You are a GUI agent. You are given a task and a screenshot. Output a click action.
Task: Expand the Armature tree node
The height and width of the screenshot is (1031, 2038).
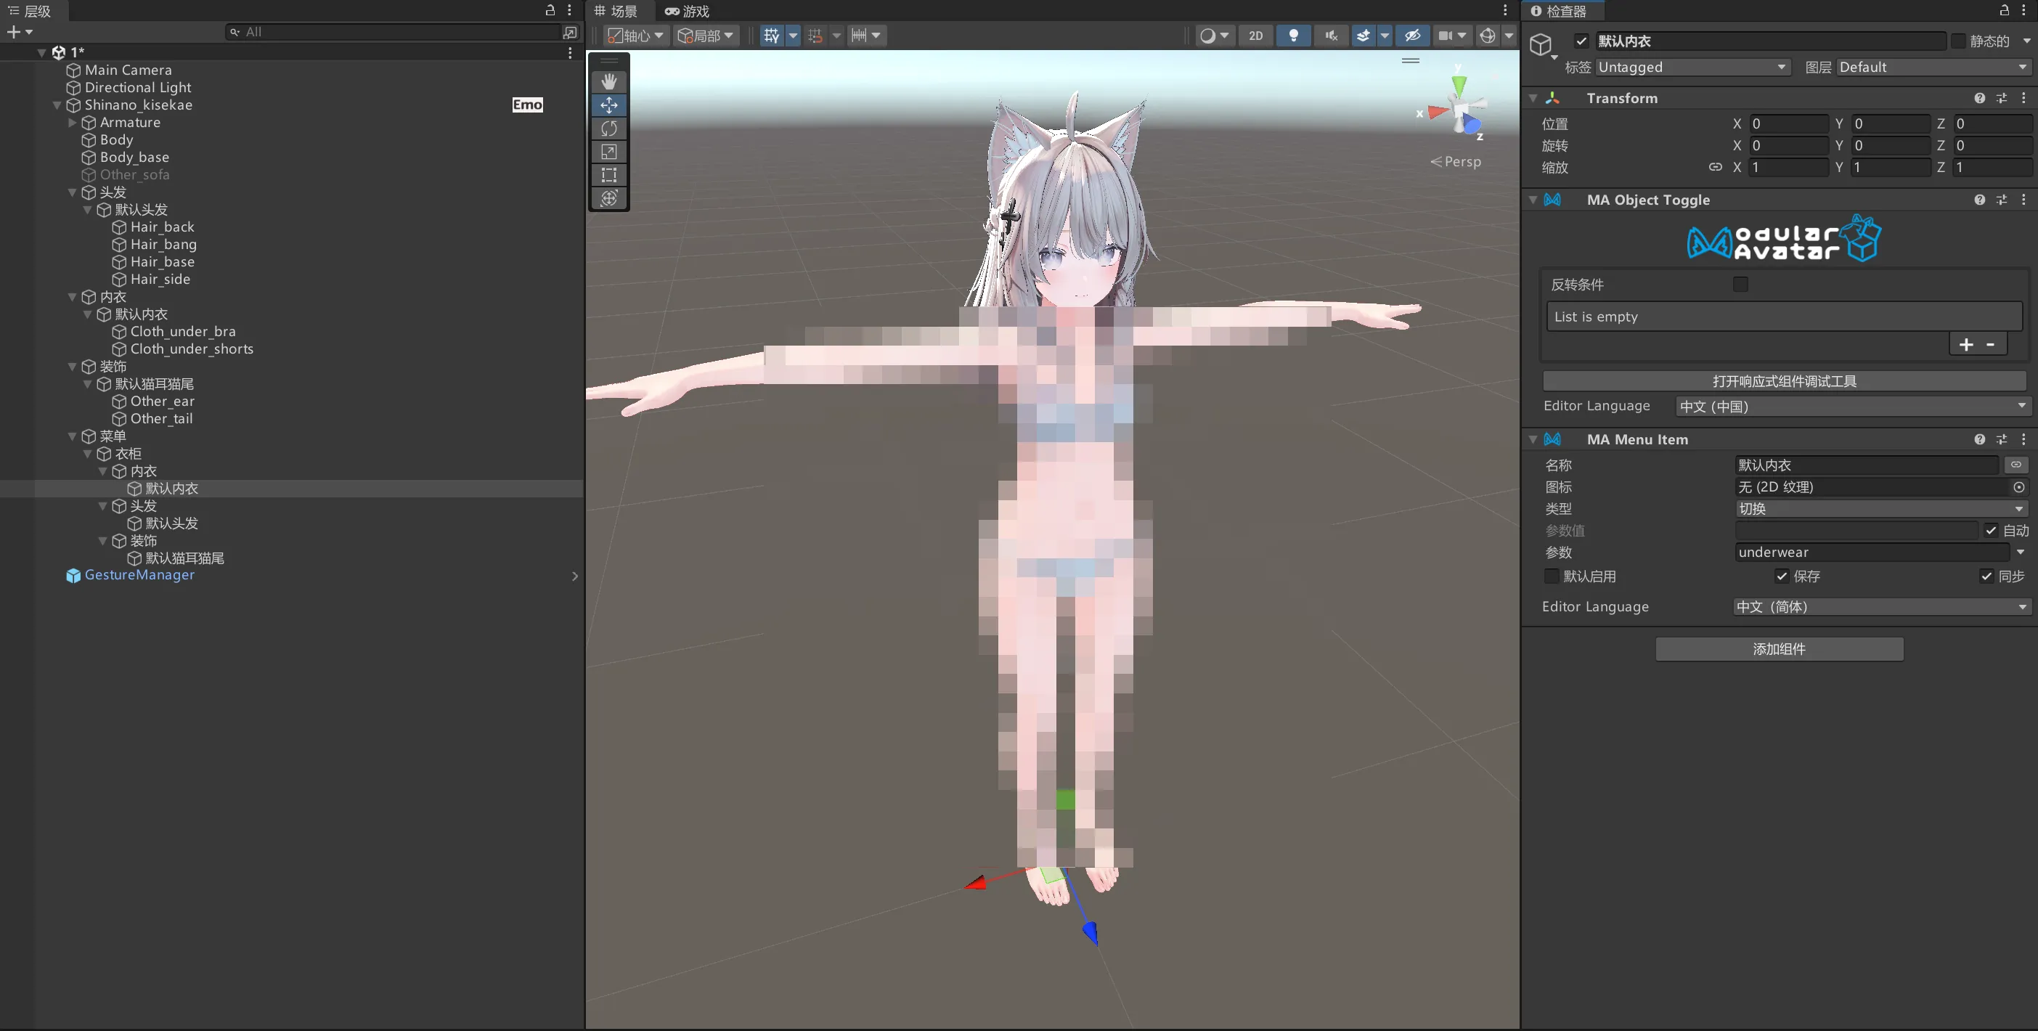[x=73, y=123]
